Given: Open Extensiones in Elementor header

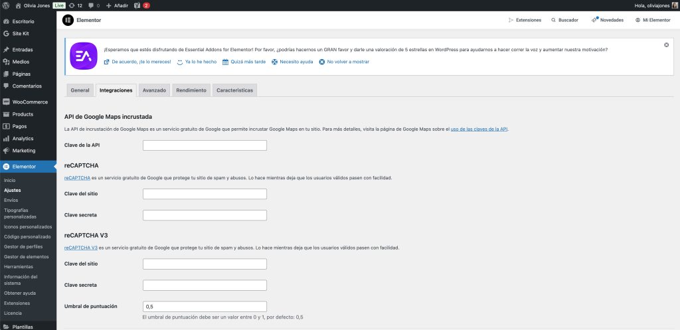Looking at the screenshot, I should (x=525, y=20).
